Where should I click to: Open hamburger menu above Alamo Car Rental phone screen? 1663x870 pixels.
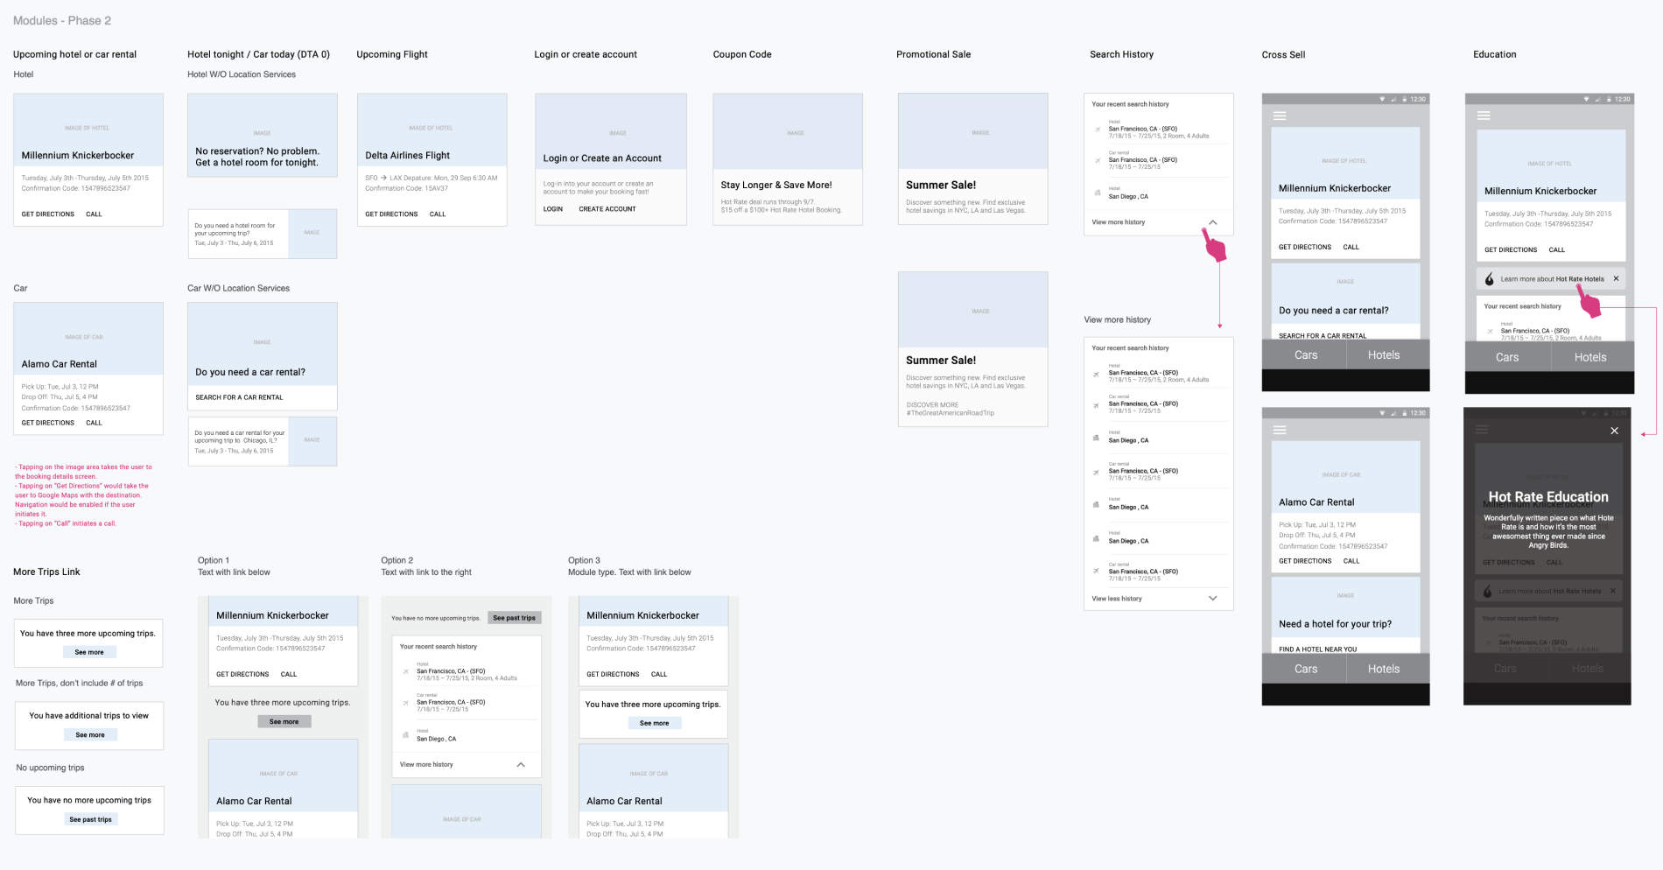point(1280,430)
